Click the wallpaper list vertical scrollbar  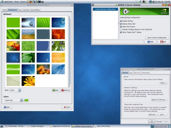(x=69, y=52)
